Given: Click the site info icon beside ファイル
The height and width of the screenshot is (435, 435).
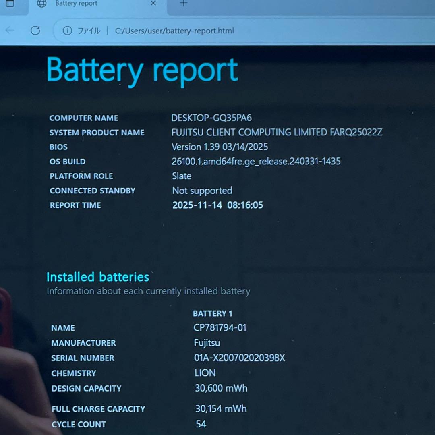Looking at the screenshot, I should (x=67, y=31).
